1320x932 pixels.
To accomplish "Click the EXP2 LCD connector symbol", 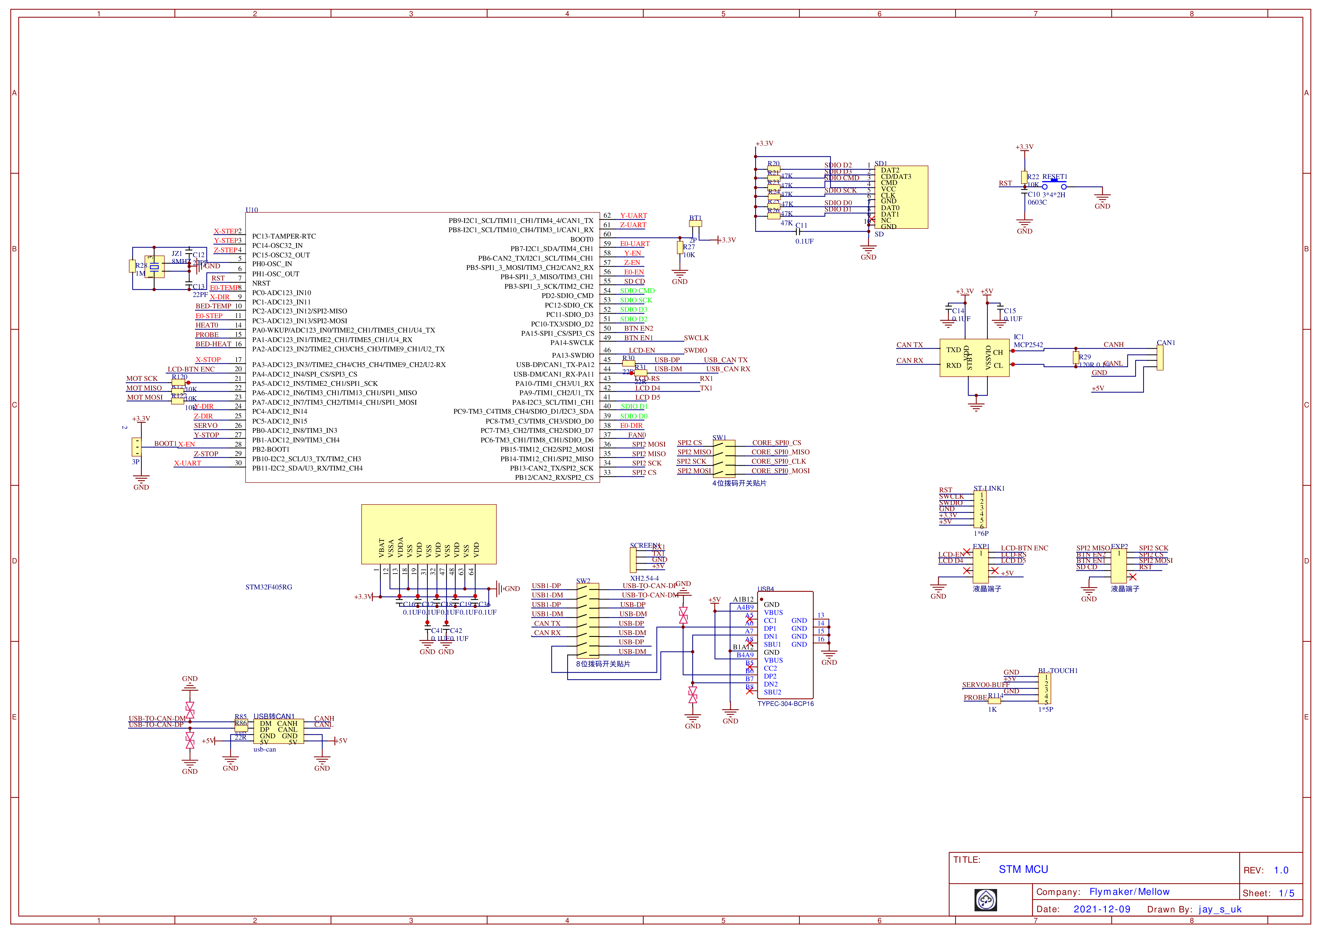I will 1119,566.
